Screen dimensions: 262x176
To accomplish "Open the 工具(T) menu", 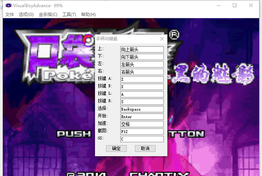I will coord(69,14).
